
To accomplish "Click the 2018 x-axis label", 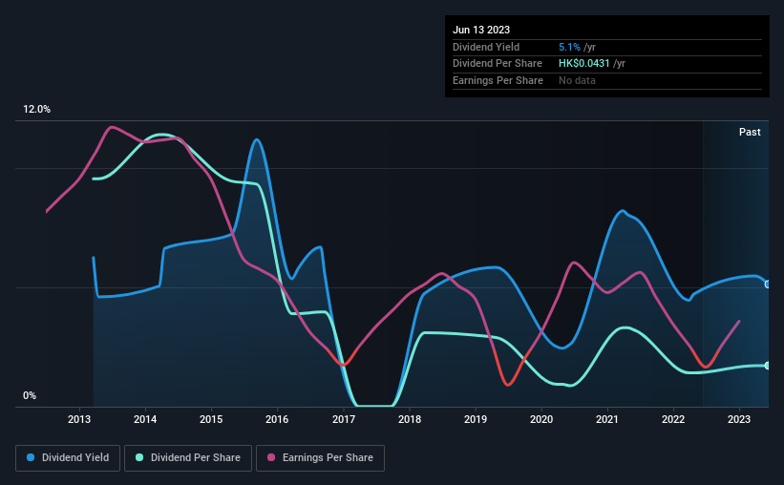I will click(410, 419).
